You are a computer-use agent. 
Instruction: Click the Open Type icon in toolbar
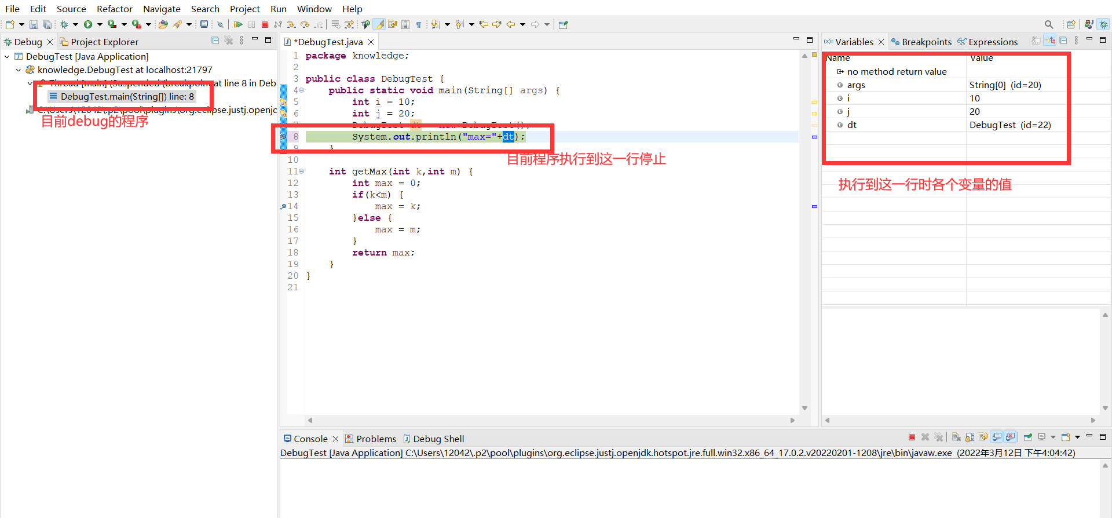pyautogui.click(x=163, y=24)
